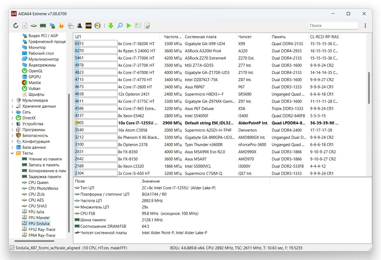Click the Поле details column header
The height and width of the screenshot is (260, 381).
click(x=107, y=181)
